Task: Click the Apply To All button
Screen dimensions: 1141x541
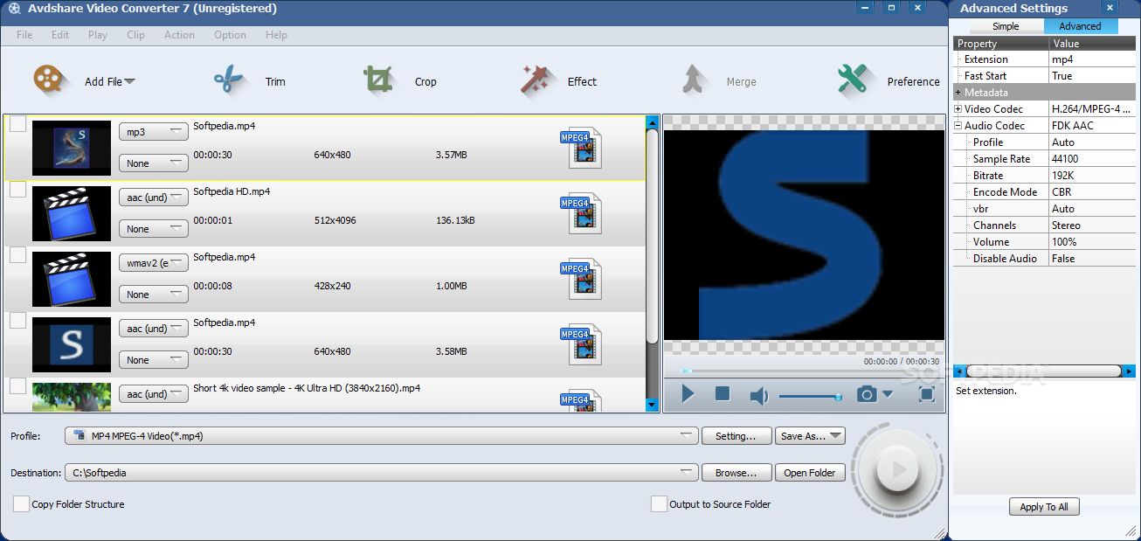Action: (1044, 507)
